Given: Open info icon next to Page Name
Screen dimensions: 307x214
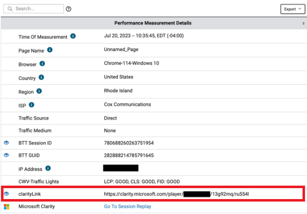Looking at the screenshot, I should pos(50,50).
